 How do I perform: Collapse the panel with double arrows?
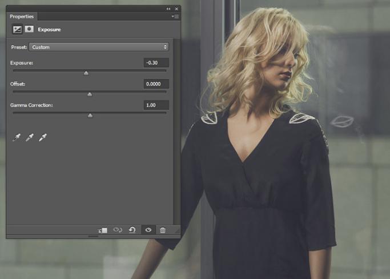click(x=168, y=9)
